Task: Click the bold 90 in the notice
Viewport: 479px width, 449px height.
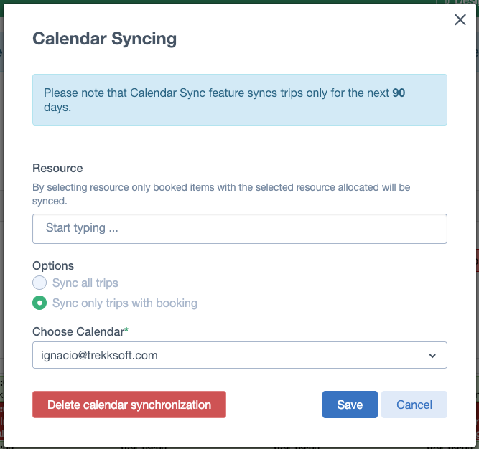Action: 399,93
